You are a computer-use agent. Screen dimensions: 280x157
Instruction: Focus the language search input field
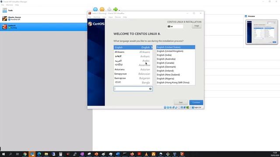(133, 89)
